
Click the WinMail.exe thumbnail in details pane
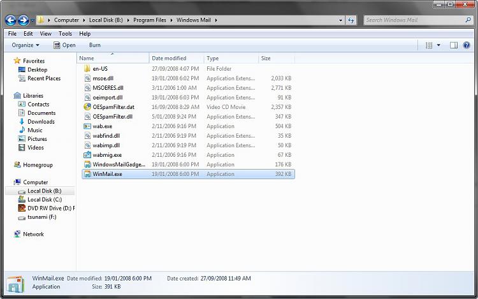[15, 284]
